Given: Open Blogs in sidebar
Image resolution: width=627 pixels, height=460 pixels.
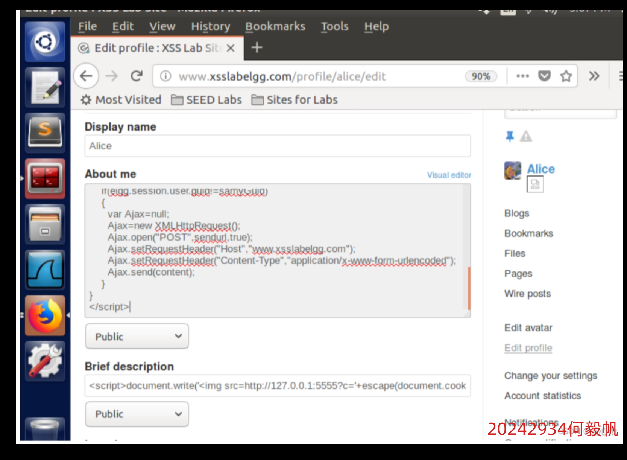Looking at the screenshot, I should click(x=517, y=213).
